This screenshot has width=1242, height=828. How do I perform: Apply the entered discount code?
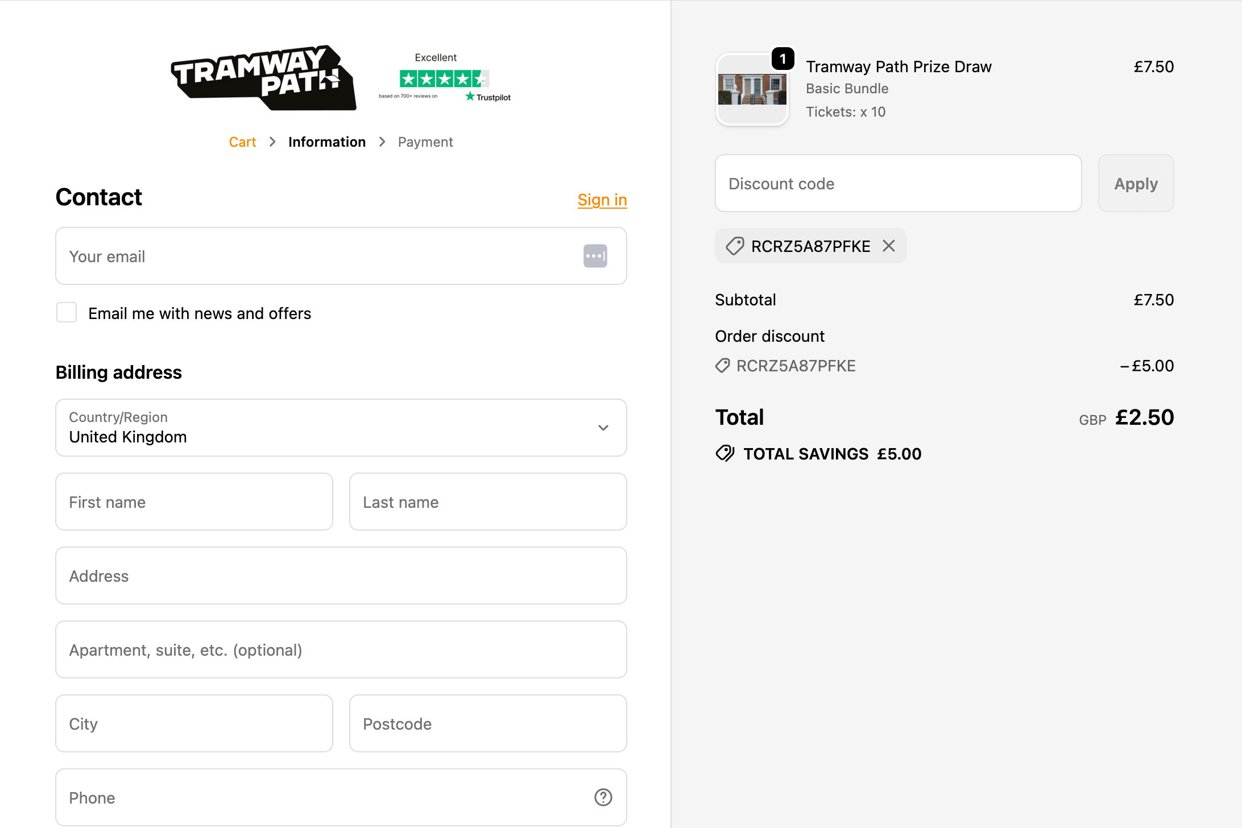(1136, 183)
